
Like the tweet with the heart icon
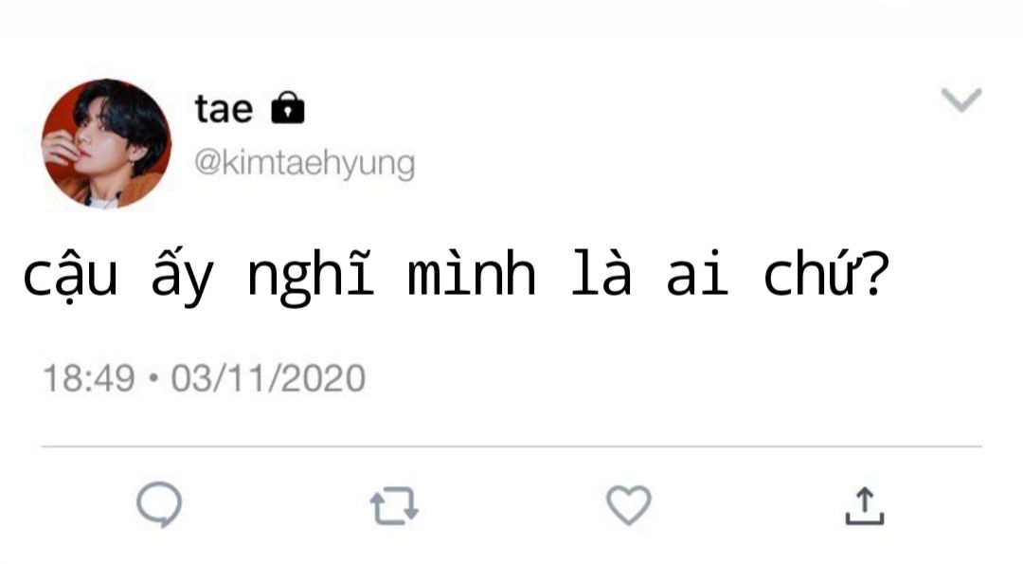[x=628, y=505]
